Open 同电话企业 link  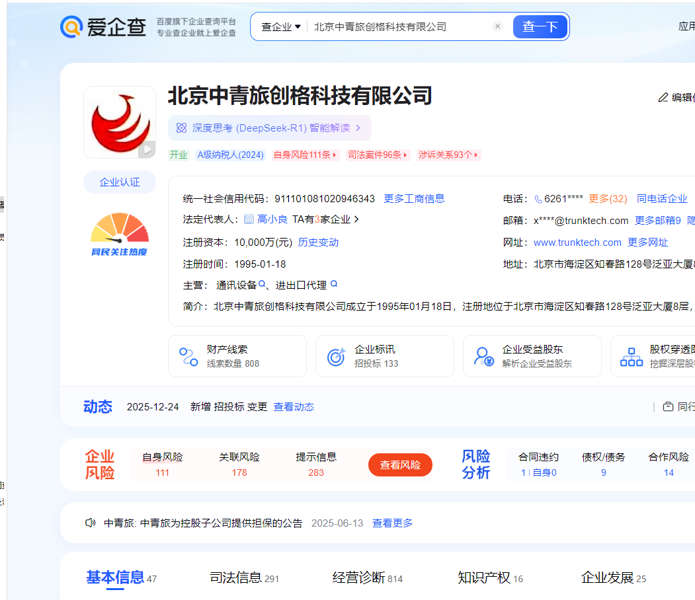(662, 199)
